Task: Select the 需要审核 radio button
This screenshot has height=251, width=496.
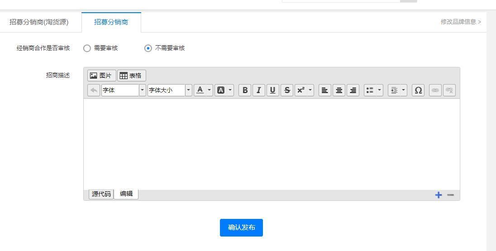Action: [87, 48]
